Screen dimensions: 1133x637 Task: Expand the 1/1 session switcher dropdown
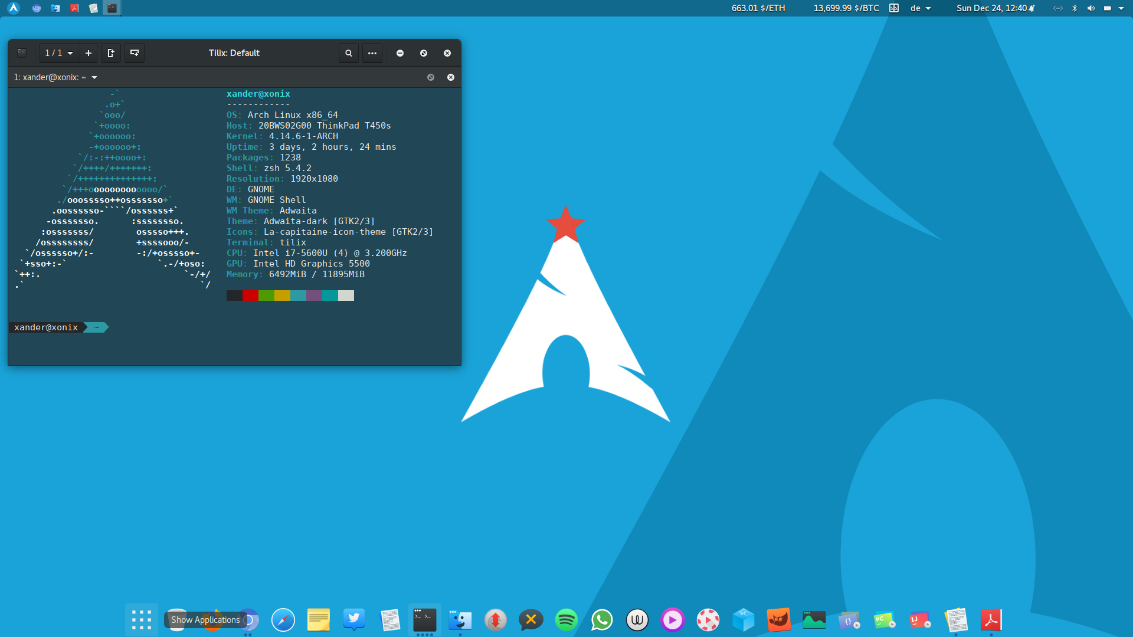(x=59, y=53)
